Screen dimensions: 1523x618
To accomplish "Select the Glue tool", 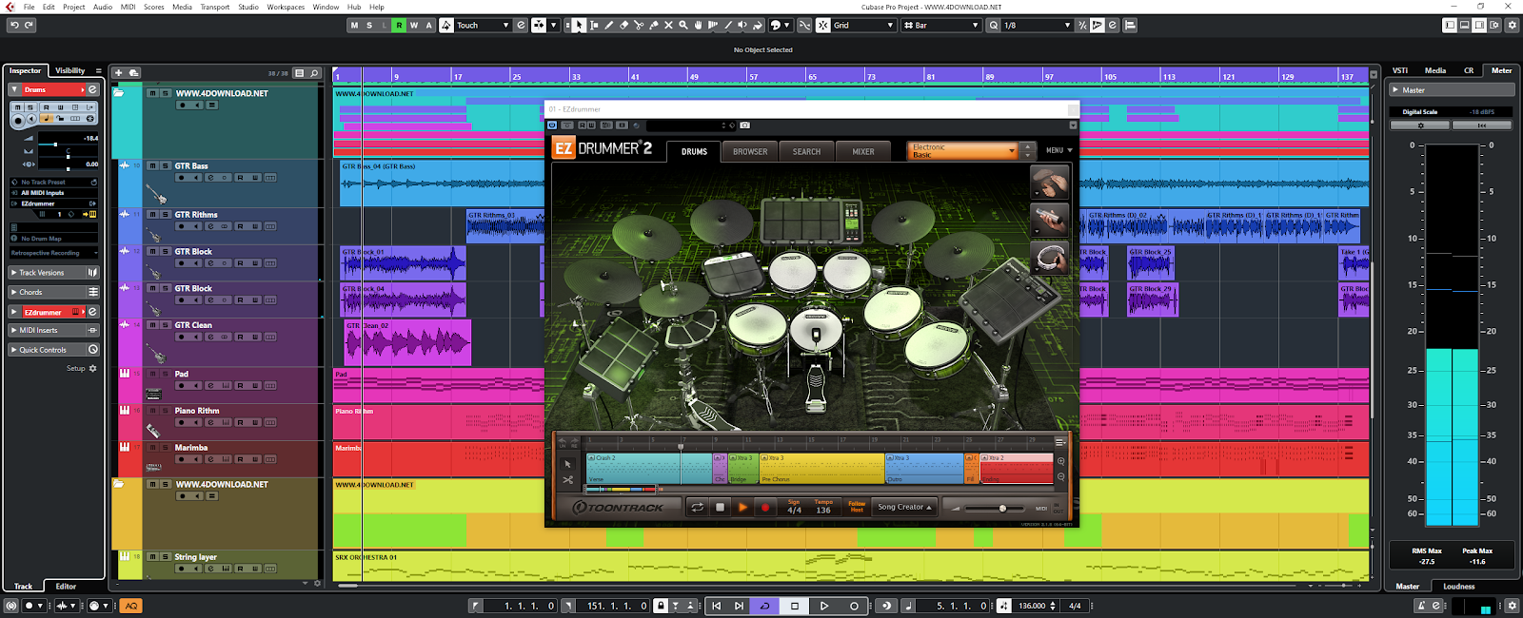I will [654, 26].
